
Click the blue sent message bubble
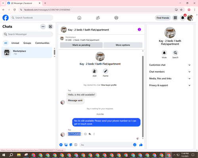click(106, 122)
